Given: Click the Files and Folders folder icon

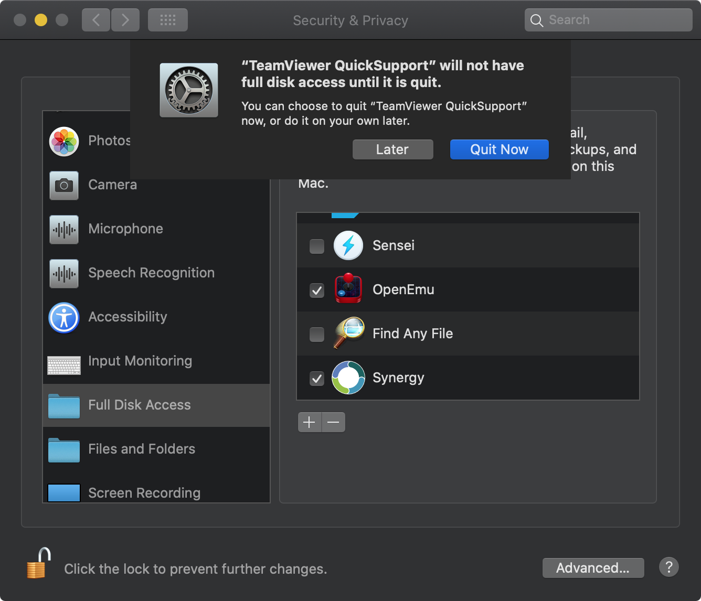Looking at the screenshot, I should (x=64, y=450).
